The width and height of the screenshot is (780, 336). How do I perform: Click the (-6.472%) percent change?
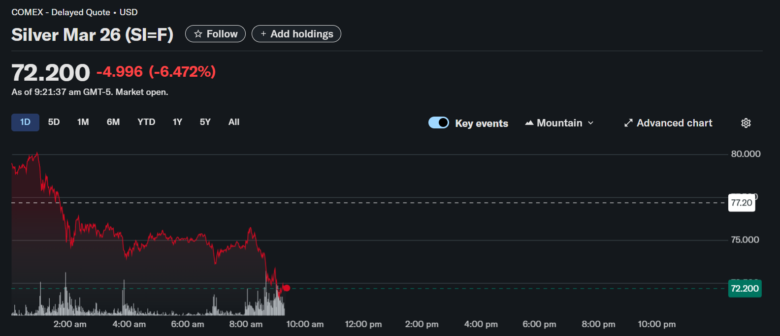coord(182,72)
